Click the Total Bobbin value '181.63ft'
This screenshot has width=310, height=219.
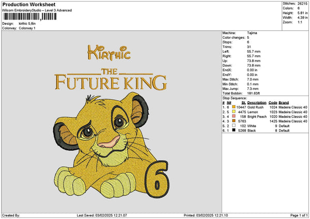[x=254, y=93]
